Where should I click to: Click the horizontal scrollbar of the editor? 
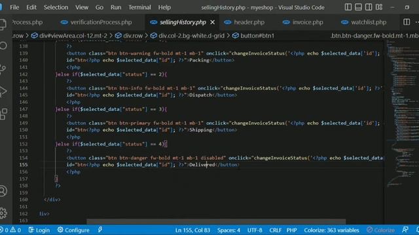(216, 221)
